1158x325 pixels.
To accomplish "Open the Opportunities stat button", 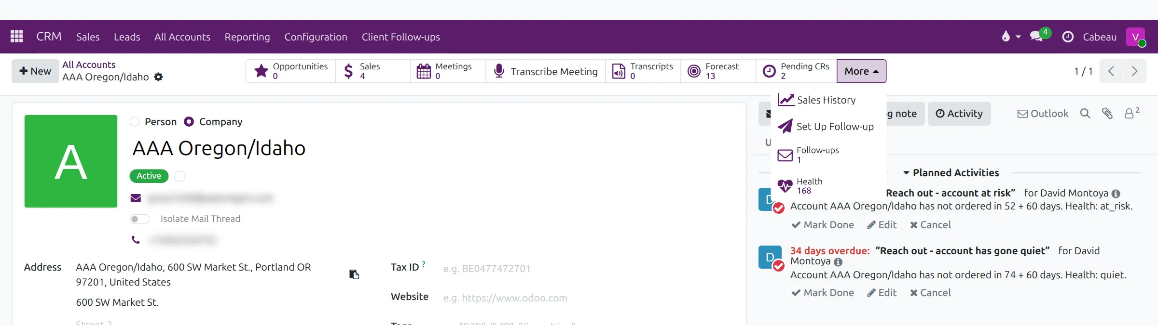I will point(290,71).
